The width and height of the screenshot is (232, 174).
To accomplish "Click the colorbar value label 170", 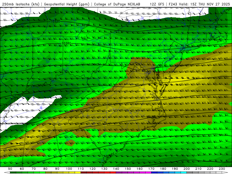I will [x=151, y=169].
